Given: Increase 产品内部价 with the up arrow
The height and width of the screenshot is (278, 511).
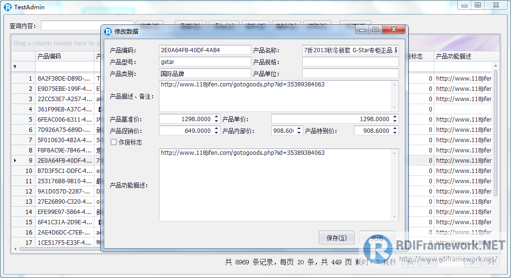Looking at the screenshot, I should (299, 128).
